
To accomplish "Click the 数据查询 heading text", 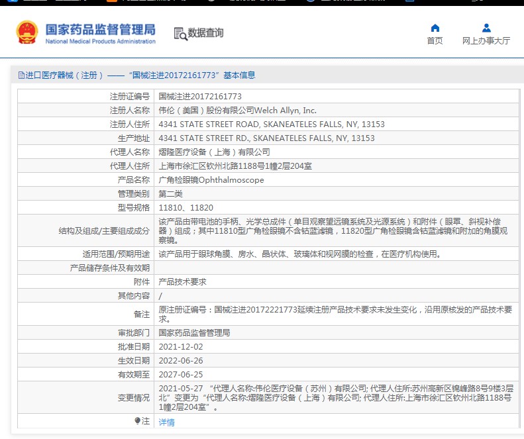I will [205, 33].
